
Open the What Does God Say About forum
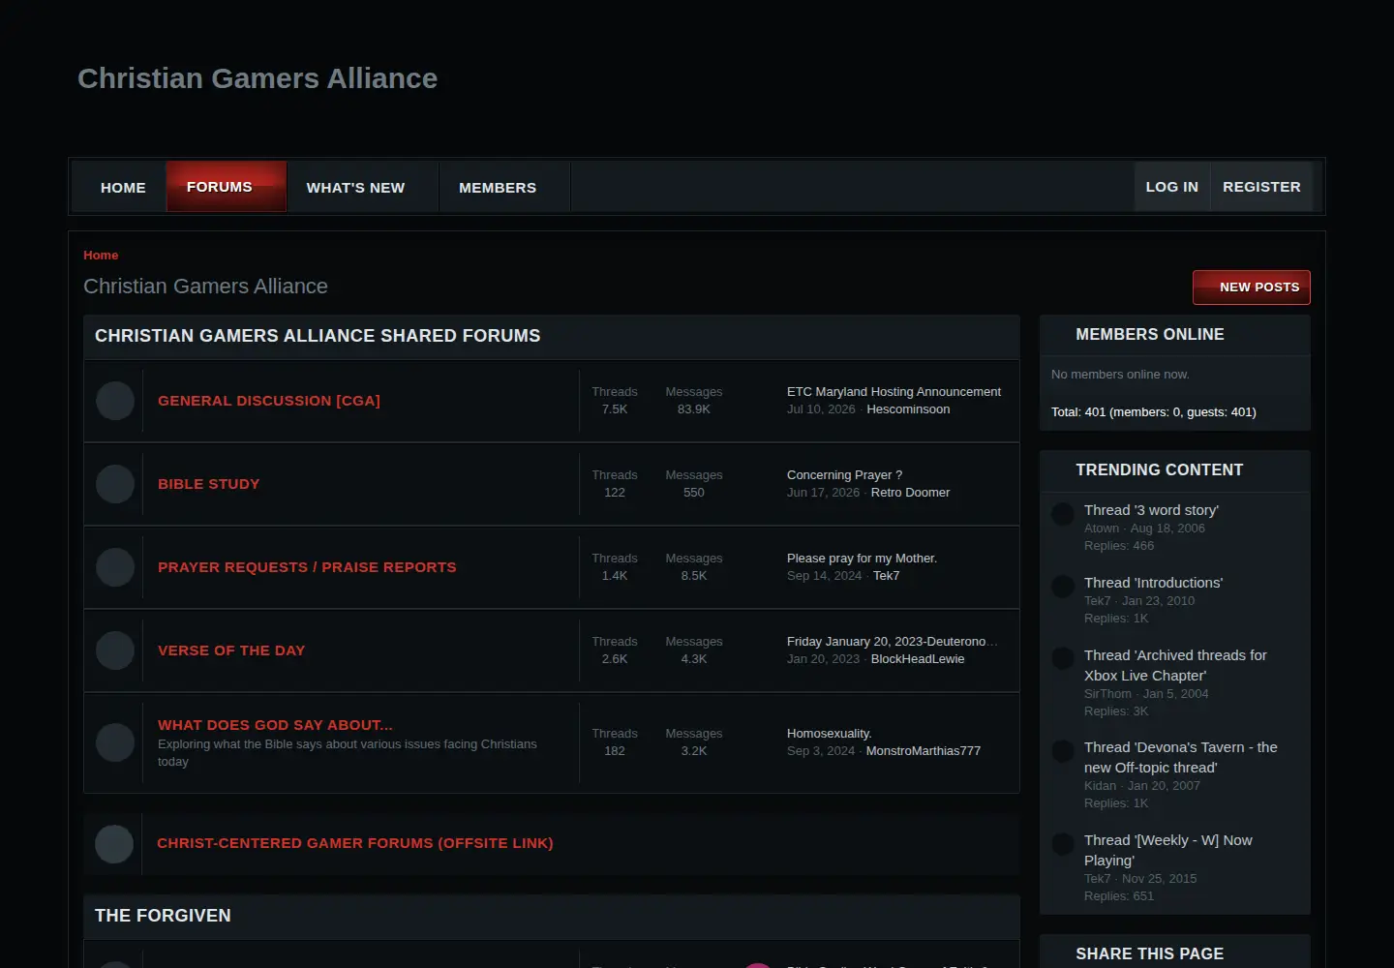(275, 725)
